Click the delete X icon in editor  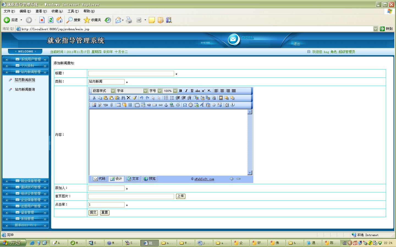click(128, 98)
